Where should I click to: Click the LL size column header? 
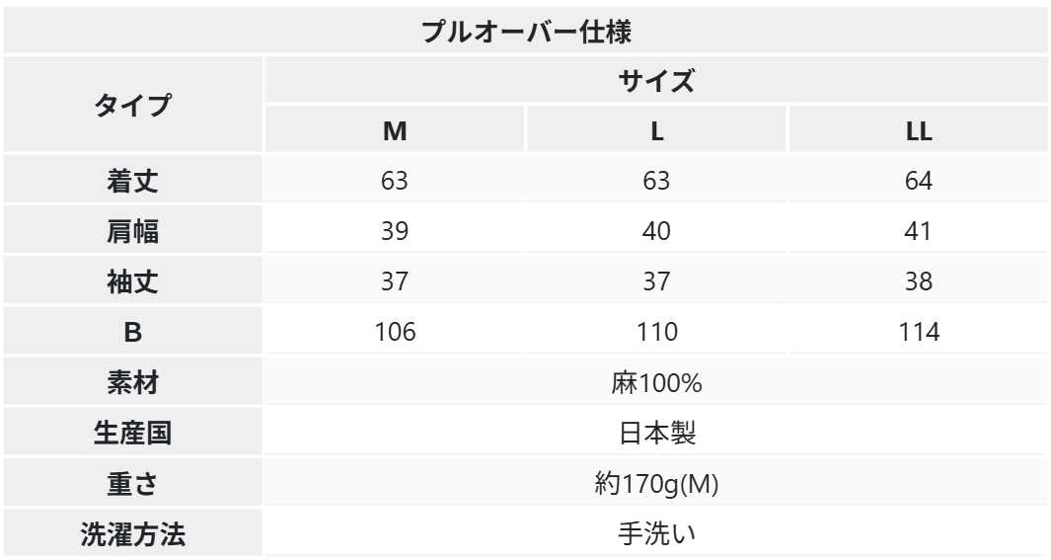click(918, 131)
